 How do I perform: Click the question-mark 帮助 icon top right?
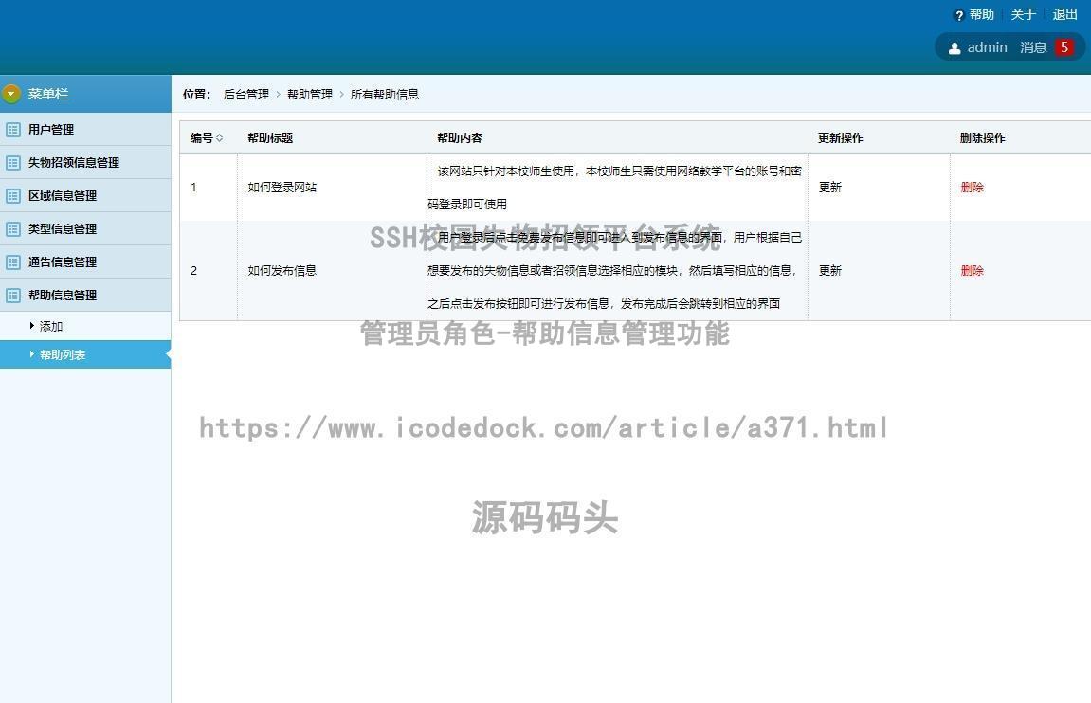point(959,14)
